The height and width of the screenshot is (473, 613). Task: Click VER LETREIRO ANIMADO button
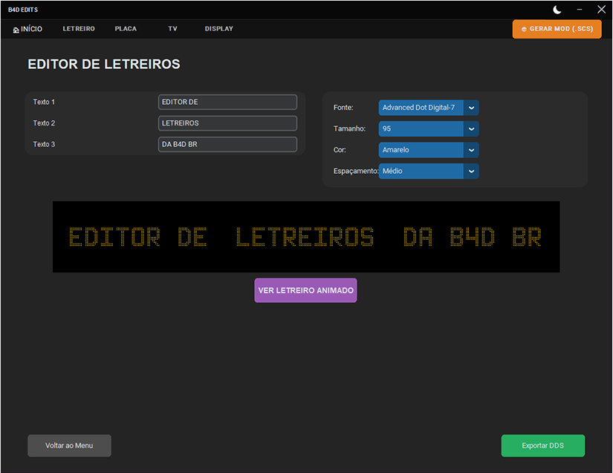pos(305,290)
